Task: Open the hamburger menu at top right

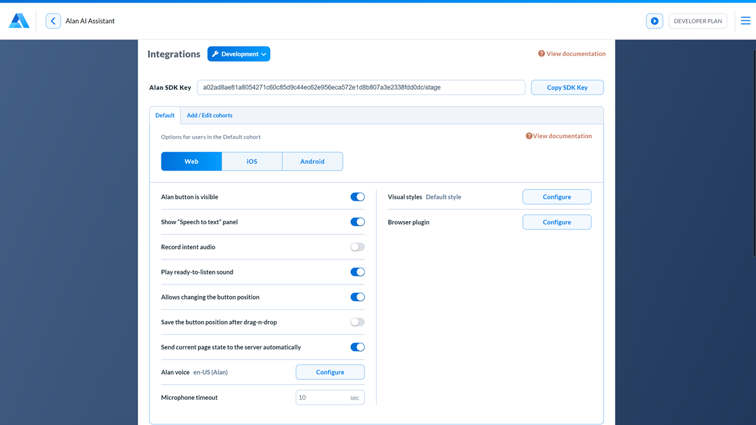Action: click(x=744, y=20)
